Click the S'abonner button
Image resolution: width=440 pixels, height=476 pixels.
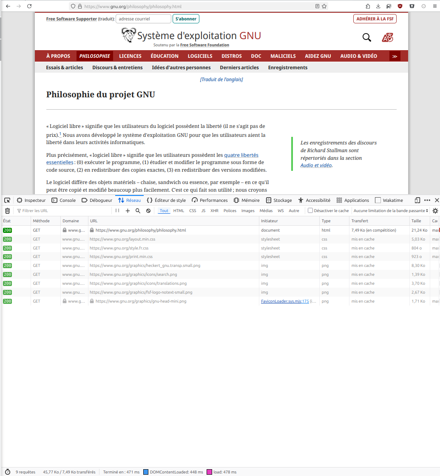point(186,19)
